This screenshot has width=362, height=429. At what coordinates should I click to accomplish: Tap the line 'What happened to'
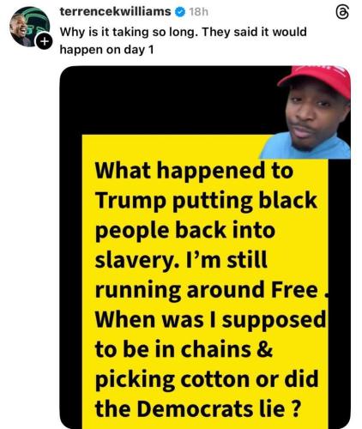(x=194, y=171)
